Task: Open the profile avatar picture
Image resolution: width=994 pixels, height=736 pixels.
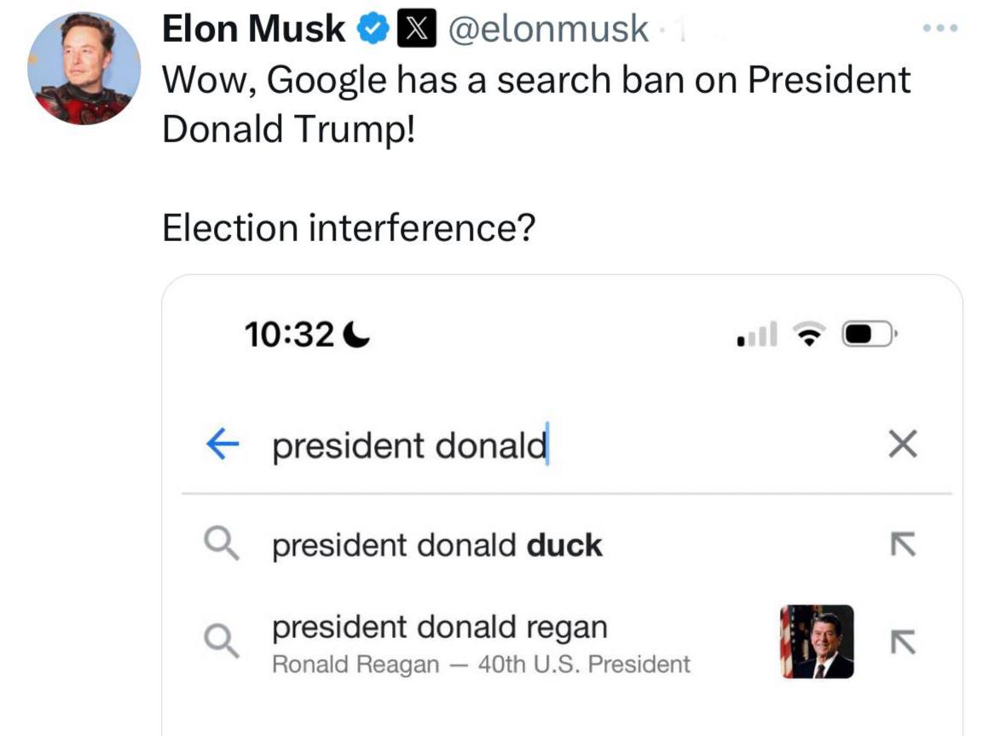Action: pyautogui.click(x=84, y=68)
